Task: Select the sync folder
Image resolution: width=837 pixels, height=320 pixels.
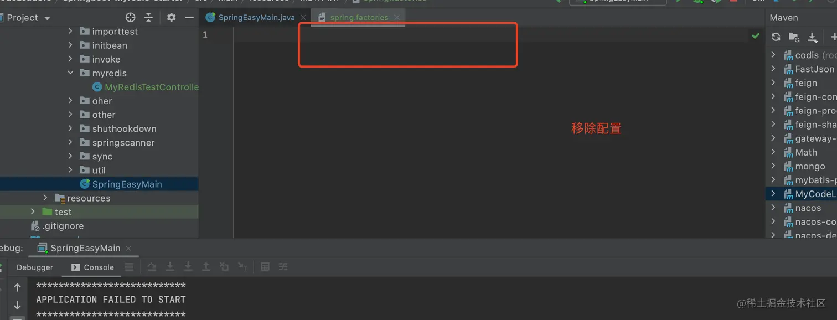Action: pyautogui.click(x=96, y=156)
